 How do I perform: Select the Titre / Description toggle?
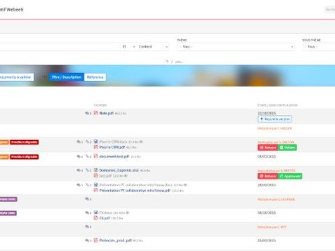[66, 77]
